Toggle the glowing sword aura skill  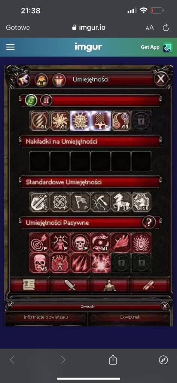[101, 121]
